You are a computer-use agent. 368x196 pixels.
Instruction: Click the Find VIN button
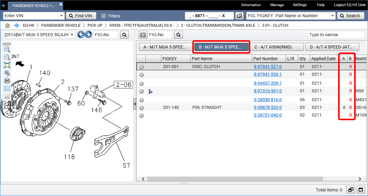tap(81, 16)
